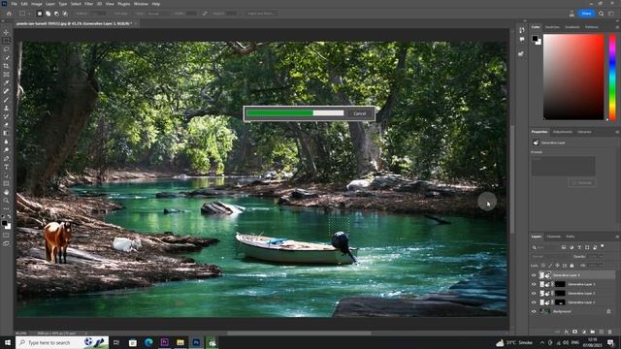
Task: Choose Add to Selection mode icon
Action: (48, 14)
